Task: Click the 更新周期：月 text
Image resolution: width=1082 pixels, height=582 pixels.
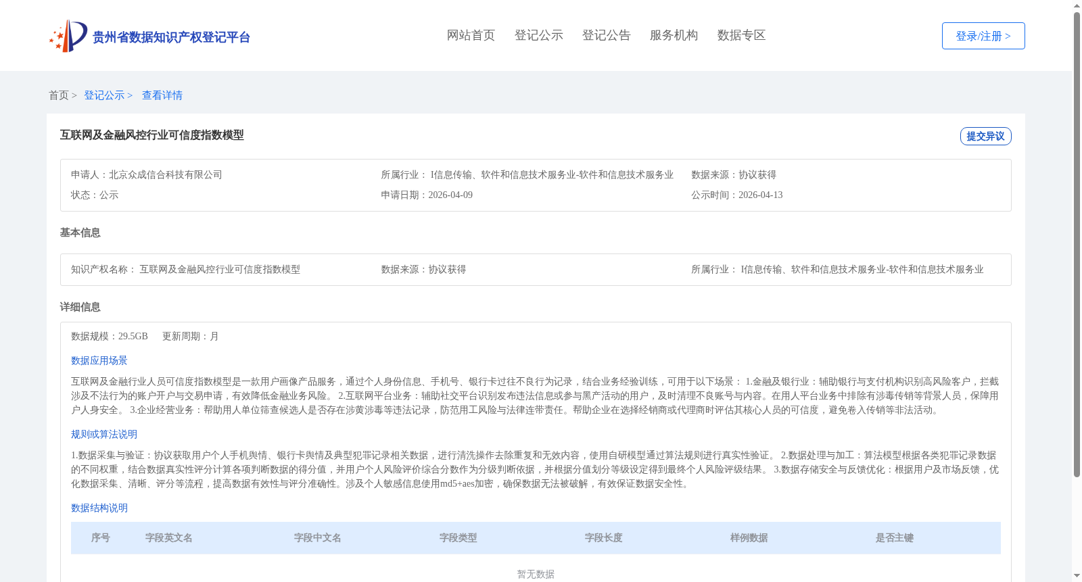Action: point(191,336)
